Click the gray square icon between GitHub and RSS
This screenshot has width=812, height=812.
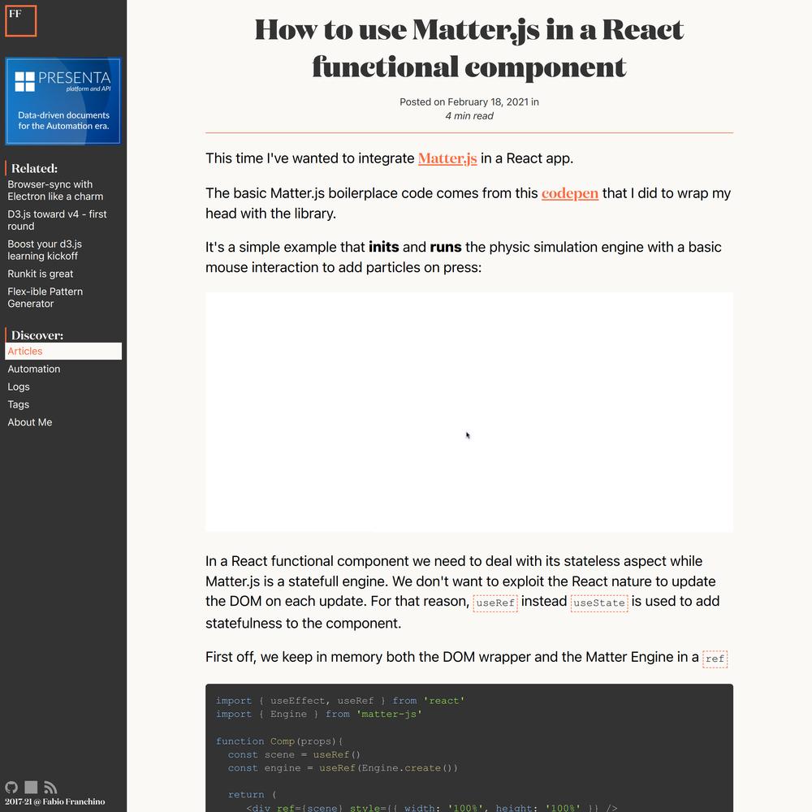31,787
